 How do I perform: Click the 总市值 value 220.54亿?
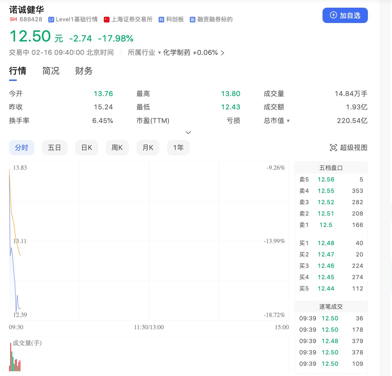click(352, 121)
